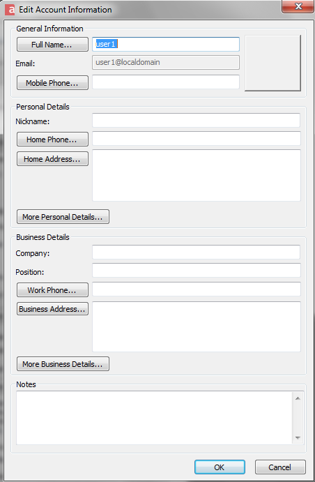Screen dimensions: 315x482
Task: Open the Work Phone options button
Action: click(x=52, y=290)
